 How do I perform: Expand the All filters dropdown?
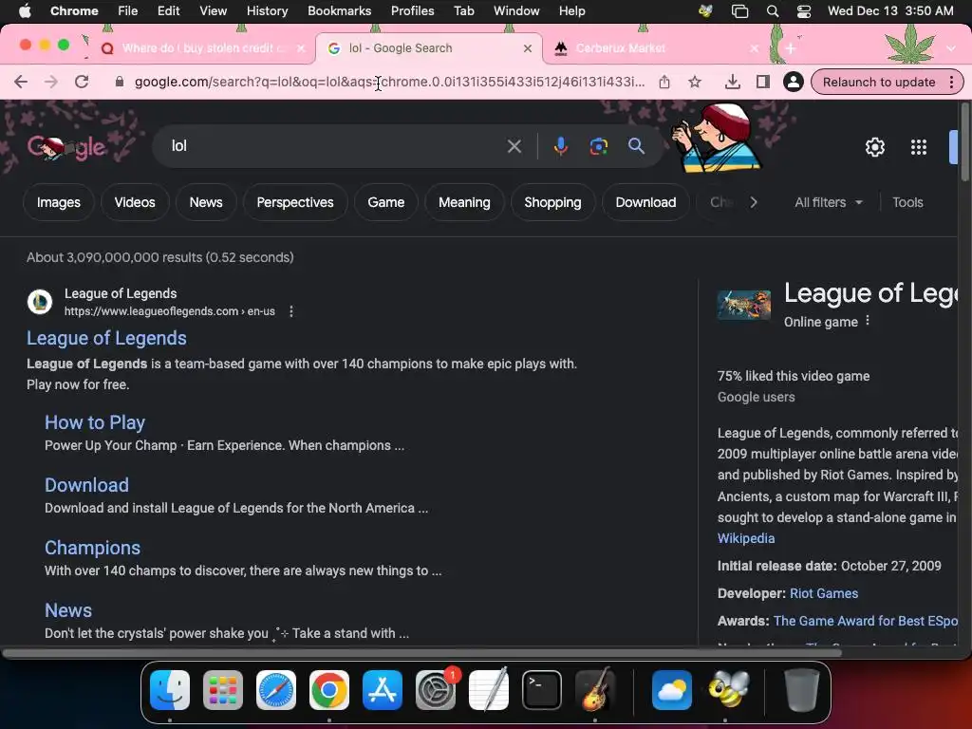pos(828,202)
